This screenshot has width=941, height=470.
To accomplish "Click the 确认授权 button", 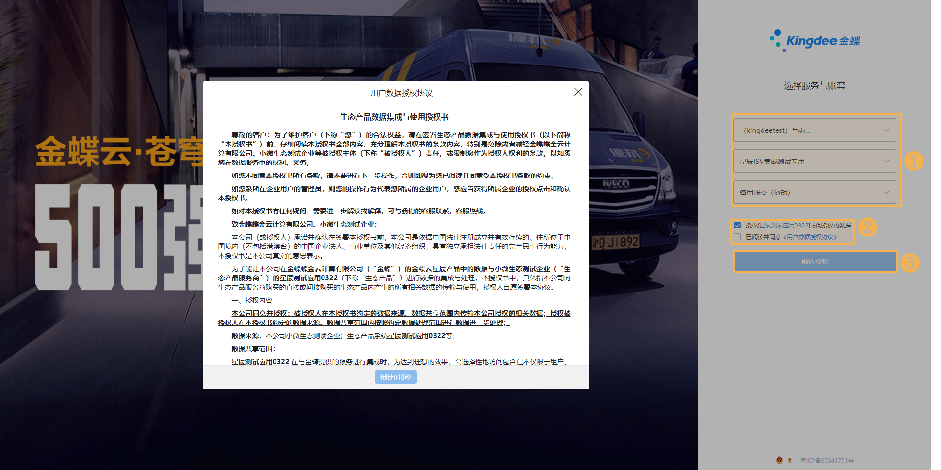I will pos(815,261).
